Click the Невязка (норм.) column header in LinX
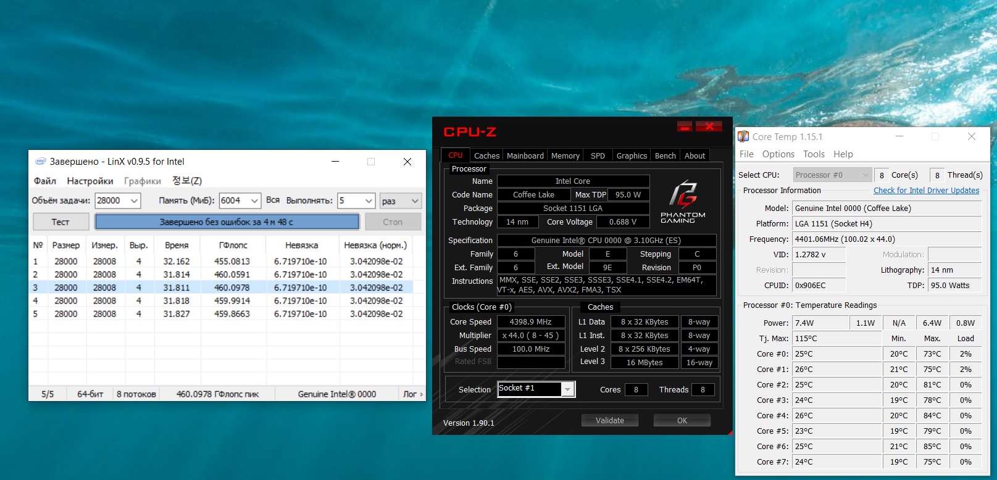 tap(375, 245)
